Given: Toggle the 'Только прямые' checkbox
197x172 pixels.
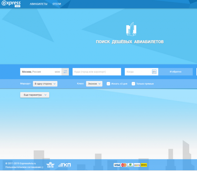Looking at the screenshot, I should pyautogui.click(x=133, y=84).
